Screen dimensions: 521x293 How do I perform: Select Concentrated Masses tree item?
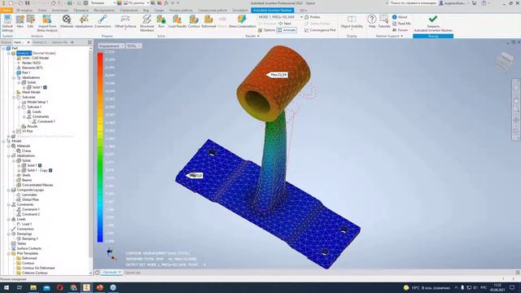[37, 185]
